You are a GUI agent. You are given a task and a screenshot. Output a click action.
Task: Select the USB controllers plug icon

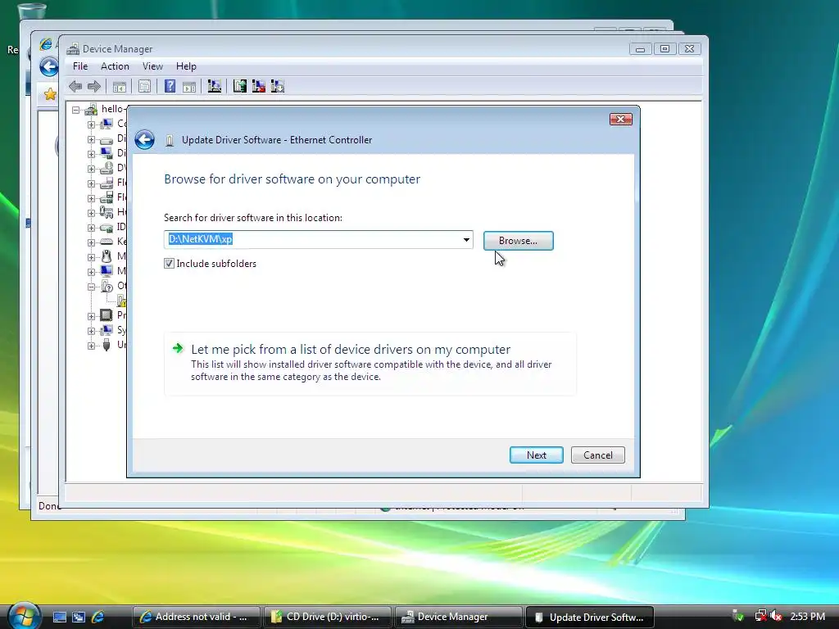pyautogui.click(x=107, y=345)
